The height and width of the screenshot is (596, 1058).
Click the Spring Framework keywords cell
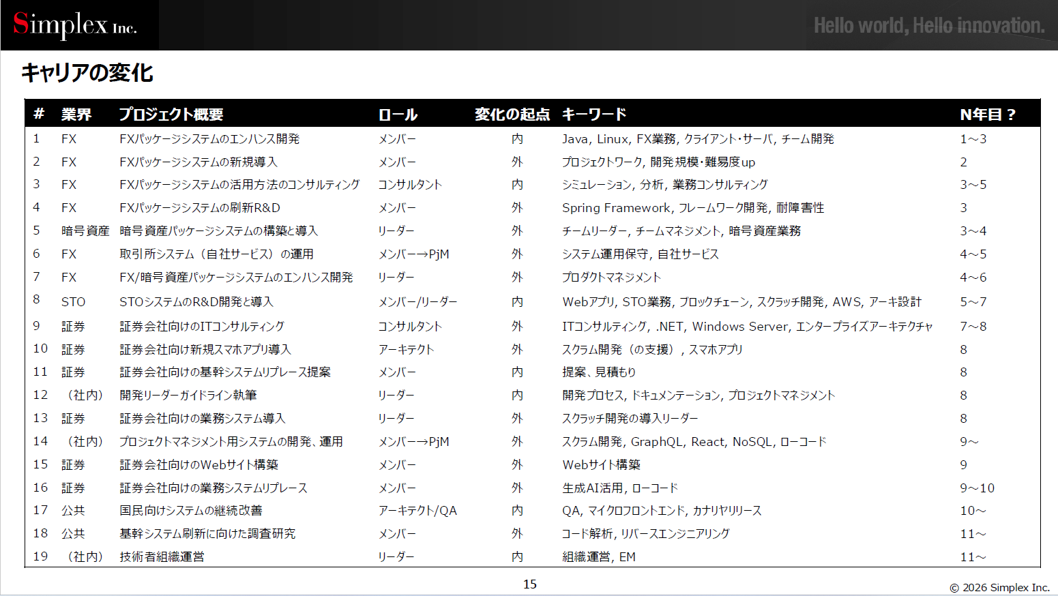point(692,208)
